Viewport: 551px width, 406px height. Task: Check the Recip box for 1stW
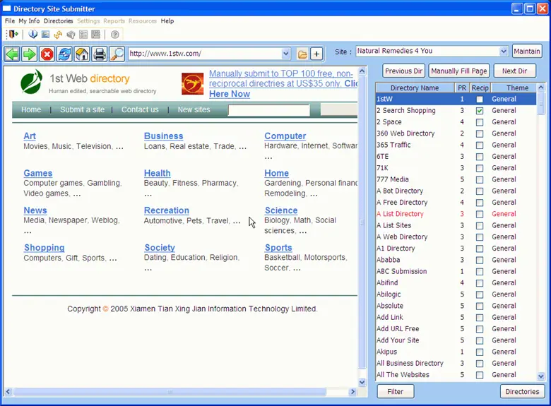[x=480, y=100]
